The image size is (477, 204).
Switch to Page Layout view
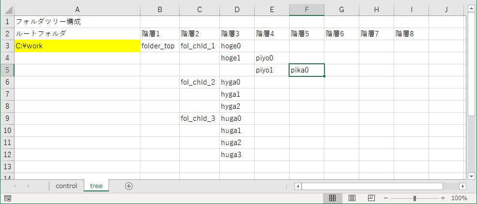click(352, 198)
